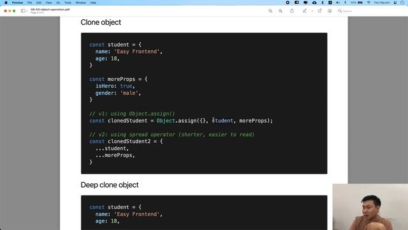Click the 'Clone object' heading
408x230 pixels.
[x=101, y=22]
